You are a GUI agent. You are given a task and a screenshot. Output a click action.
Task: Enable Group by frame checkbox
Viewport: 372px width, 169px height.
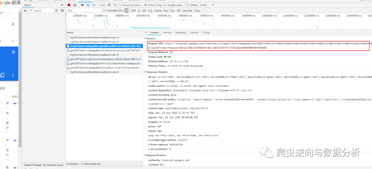[x=121, y=5]
